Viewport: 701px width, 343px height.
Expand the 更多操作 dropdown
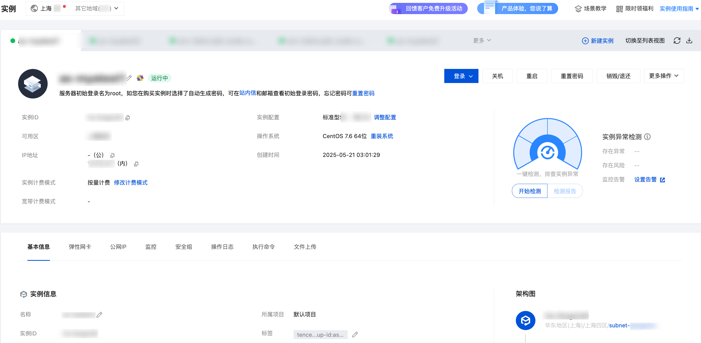pos(664,76)
